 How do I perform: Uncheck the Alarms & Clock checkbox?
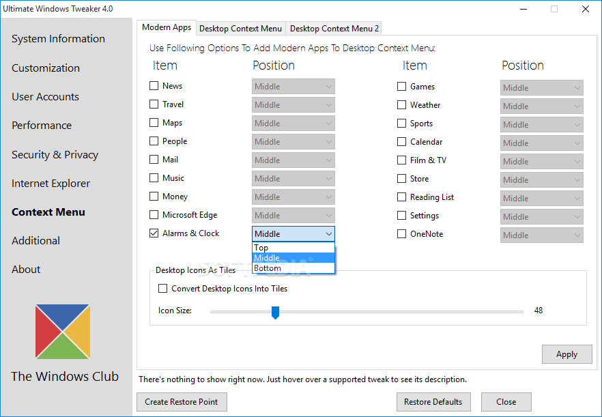pyautogui.click(x=154, y=233)
